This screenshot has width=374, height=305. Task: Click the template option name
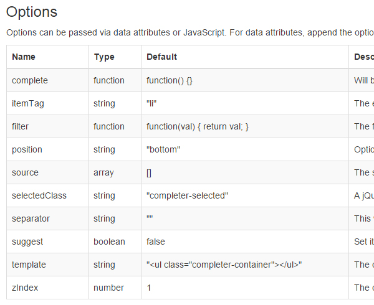[x=29, y=265]
